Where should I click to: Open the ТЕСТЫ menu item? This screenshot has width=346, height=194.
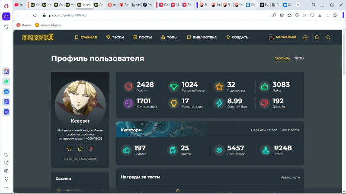pos(115,37)
